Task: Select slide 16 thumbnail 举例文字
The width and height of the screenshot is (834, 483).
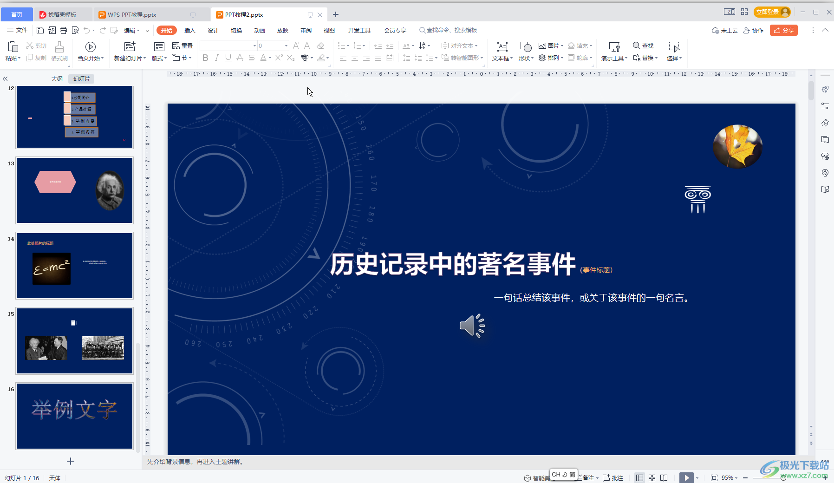Action: click(75, 416)
